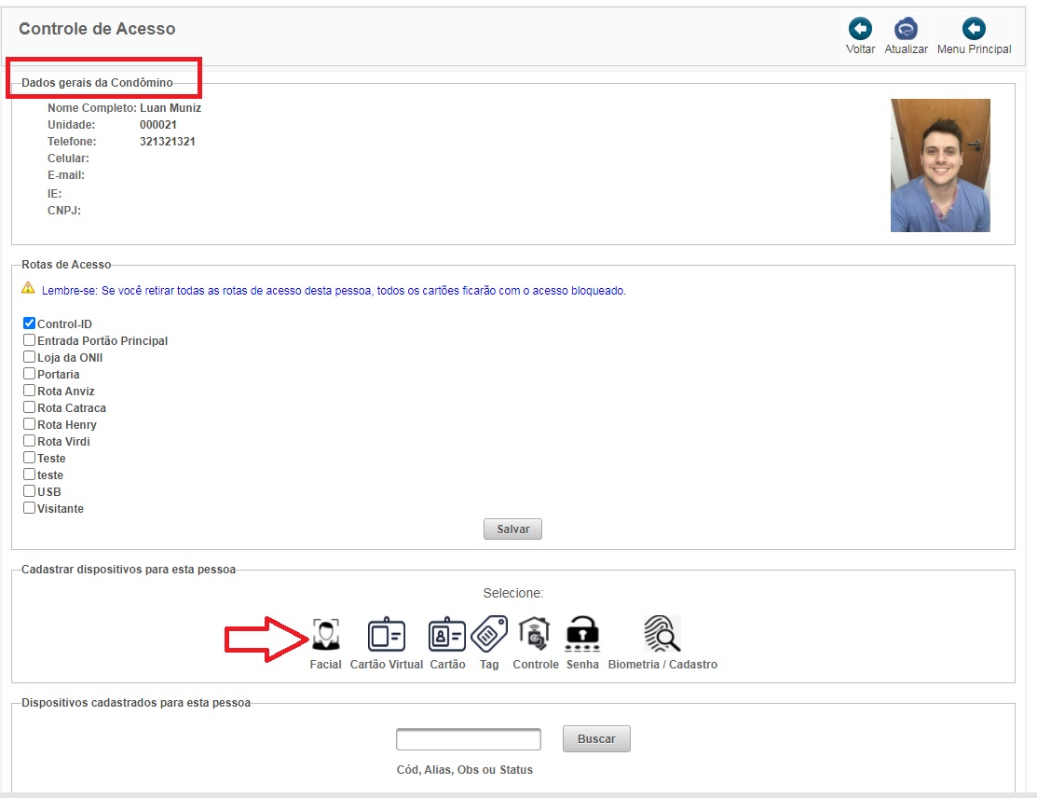1037x798 pixels.
Task: Check the Rota Catraca route
Action: click(29, 407)
